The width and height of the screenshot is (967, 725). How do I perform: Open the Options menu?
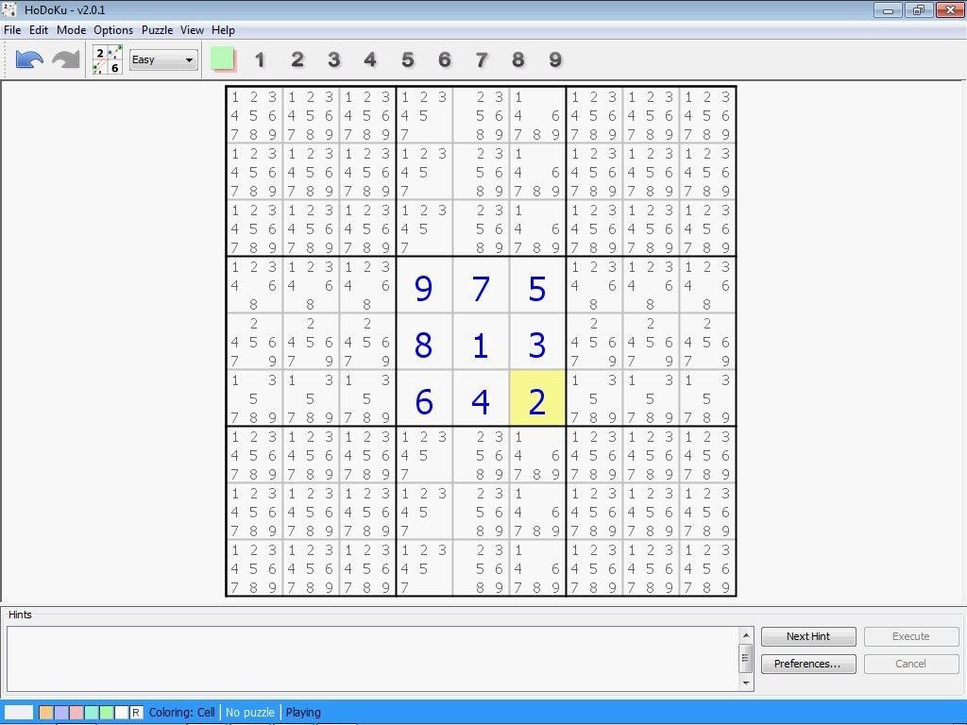[x=113, y=30]
